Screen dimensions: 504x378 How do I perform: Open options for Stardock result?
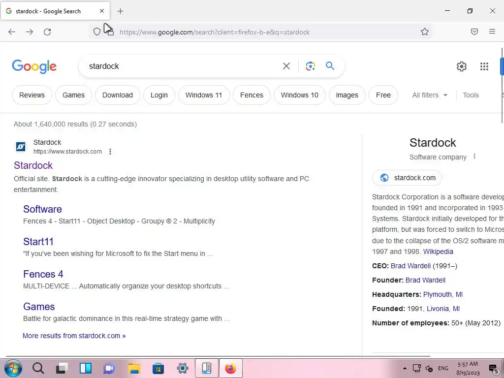pyautogui.click(x=110, y=152)
